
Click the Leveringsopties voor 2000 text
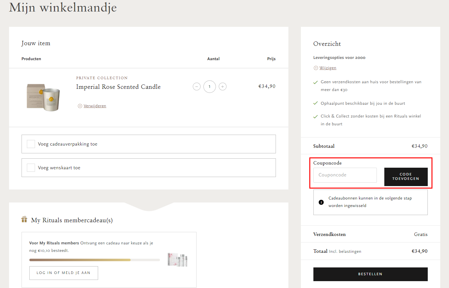(339, 58)
